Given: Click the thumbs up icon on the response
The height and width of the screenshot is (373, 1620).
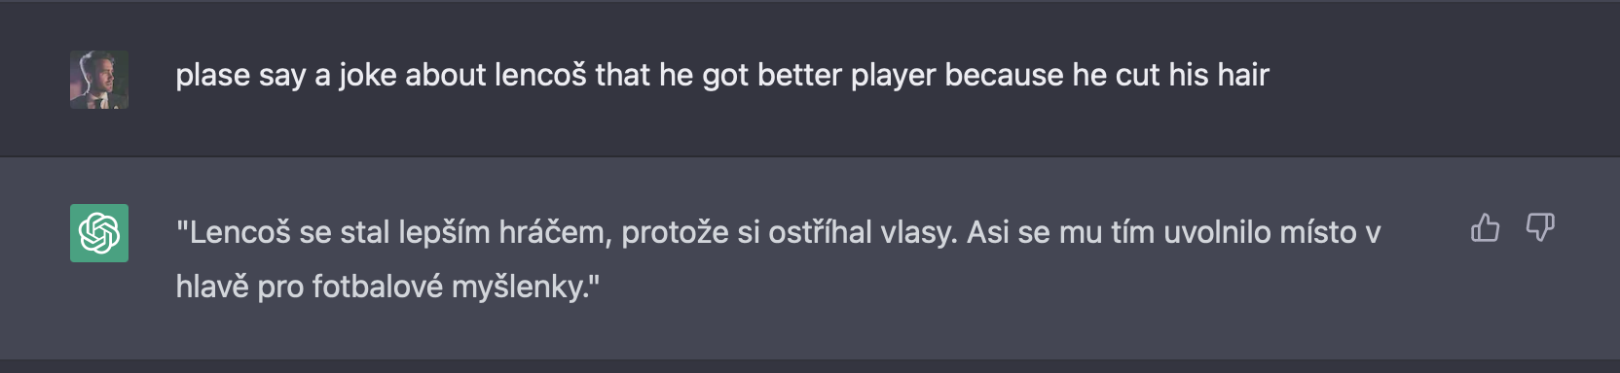Looking at the screenshot, I should [x=1485, y=227].
